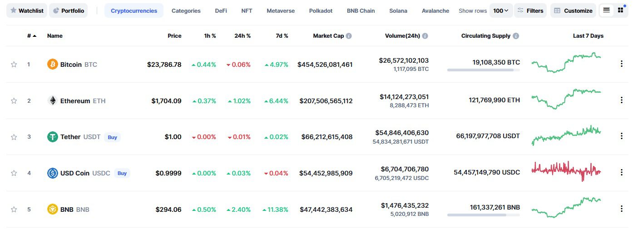Toggle the favorite star for Ethereum

(14, 101)
